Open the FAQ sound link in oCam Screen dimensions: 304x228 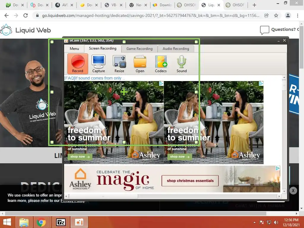94,78
